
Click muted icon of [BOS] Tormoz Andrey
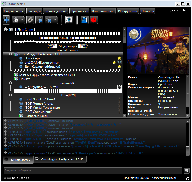pyautogui.click(x=21, y=103)
